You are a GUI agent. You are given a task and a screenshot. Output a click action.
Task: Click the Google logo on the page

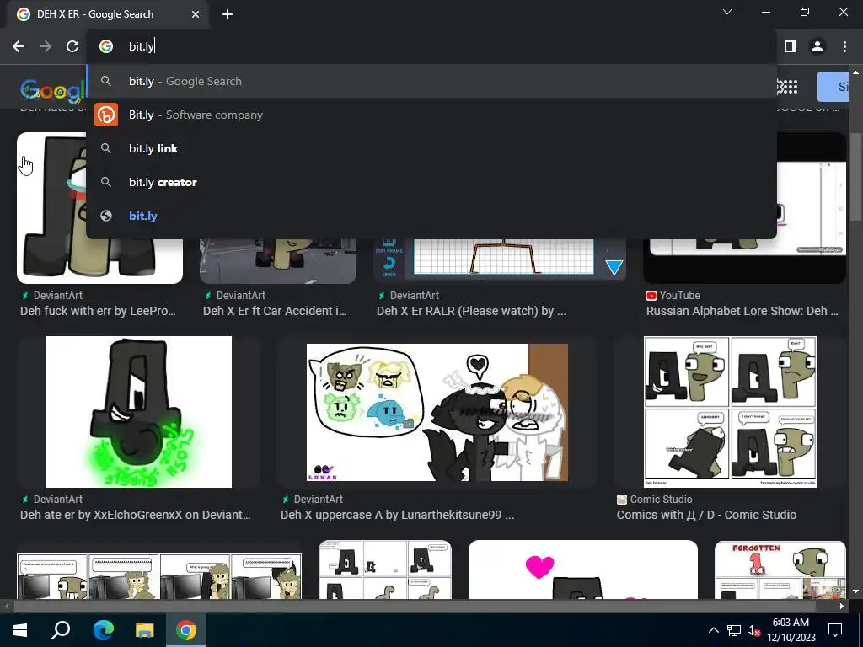[x=53, y=89]
